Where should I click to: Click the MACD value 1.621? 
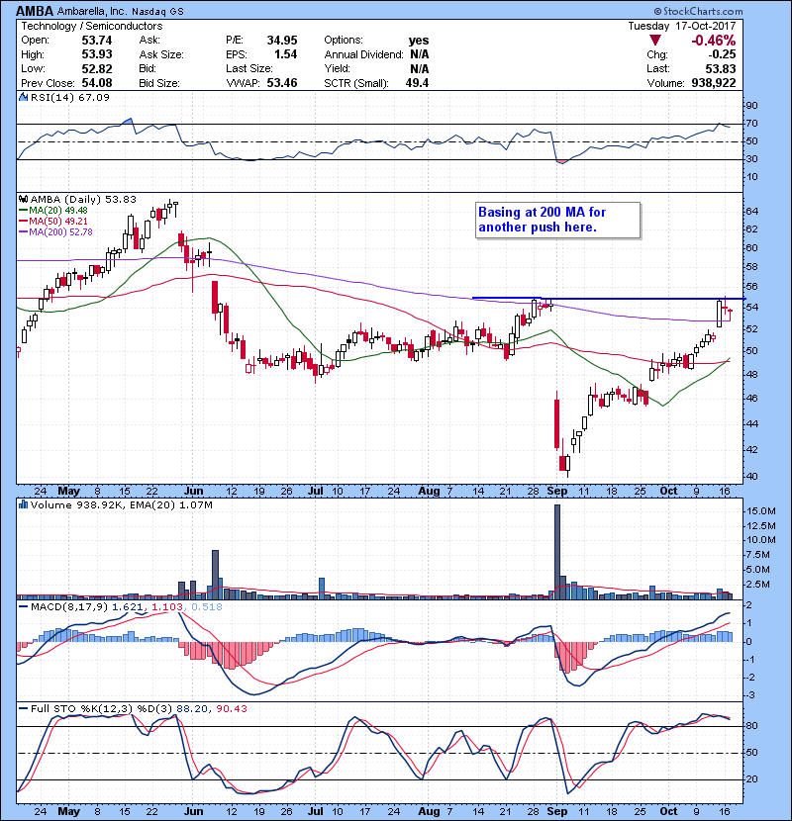tap(128, 606)
